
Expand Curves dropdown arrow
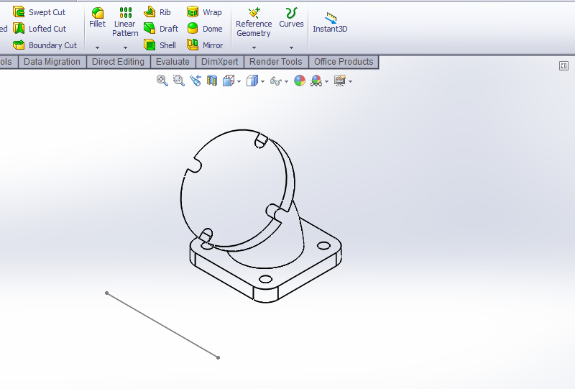(291, 47)
